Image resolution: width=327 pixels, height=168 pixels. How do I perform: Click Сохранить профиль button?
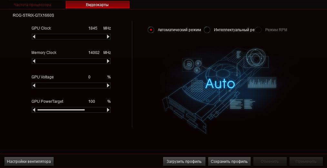[x=229, y=161]
